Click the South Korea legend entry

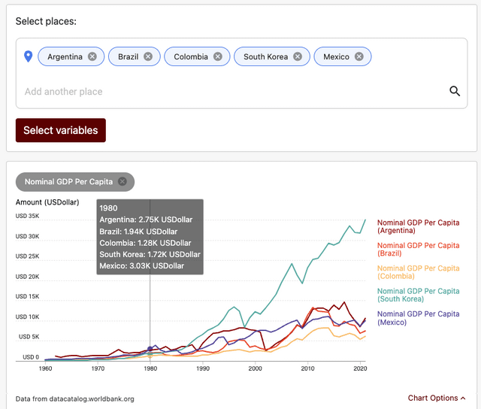pos(418,295)
